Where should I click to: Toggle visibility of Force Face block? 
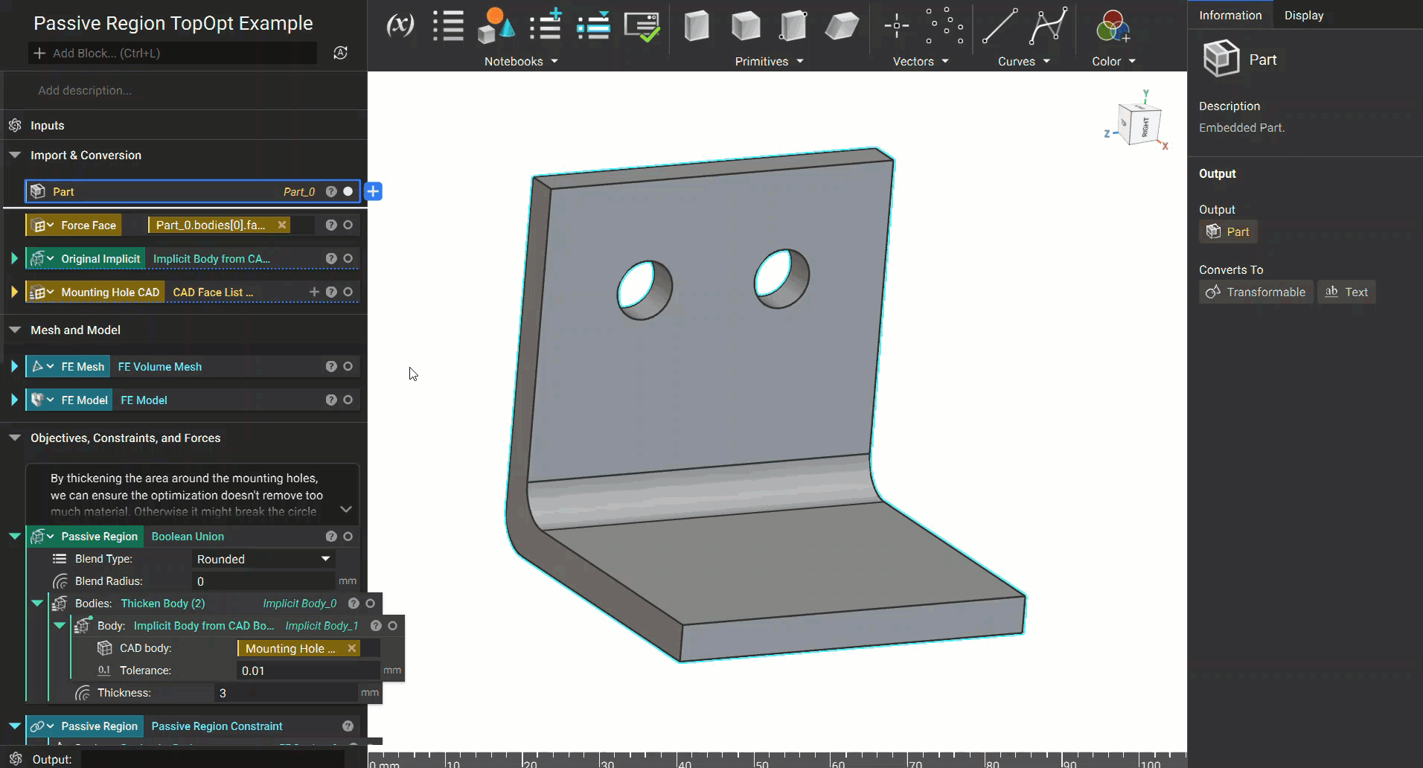348,225
